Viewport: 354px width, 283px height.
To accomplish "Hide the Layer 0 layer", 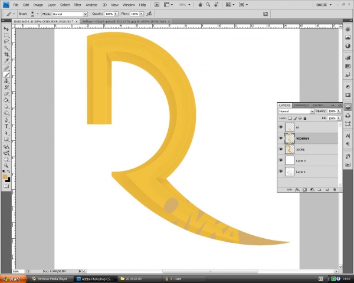I will (281, 160).
